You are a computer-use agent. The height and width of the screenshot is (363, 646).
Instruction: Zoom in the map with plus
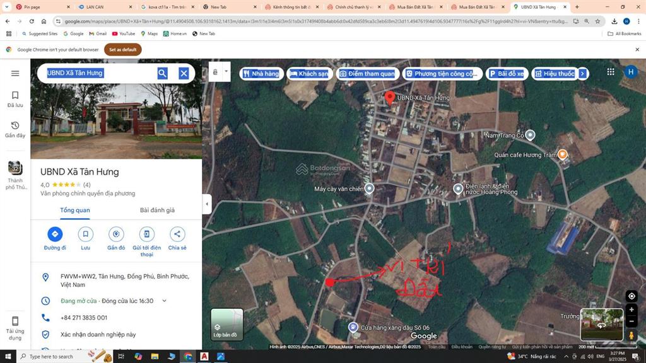pyautogui.click(x=631, y=309)
